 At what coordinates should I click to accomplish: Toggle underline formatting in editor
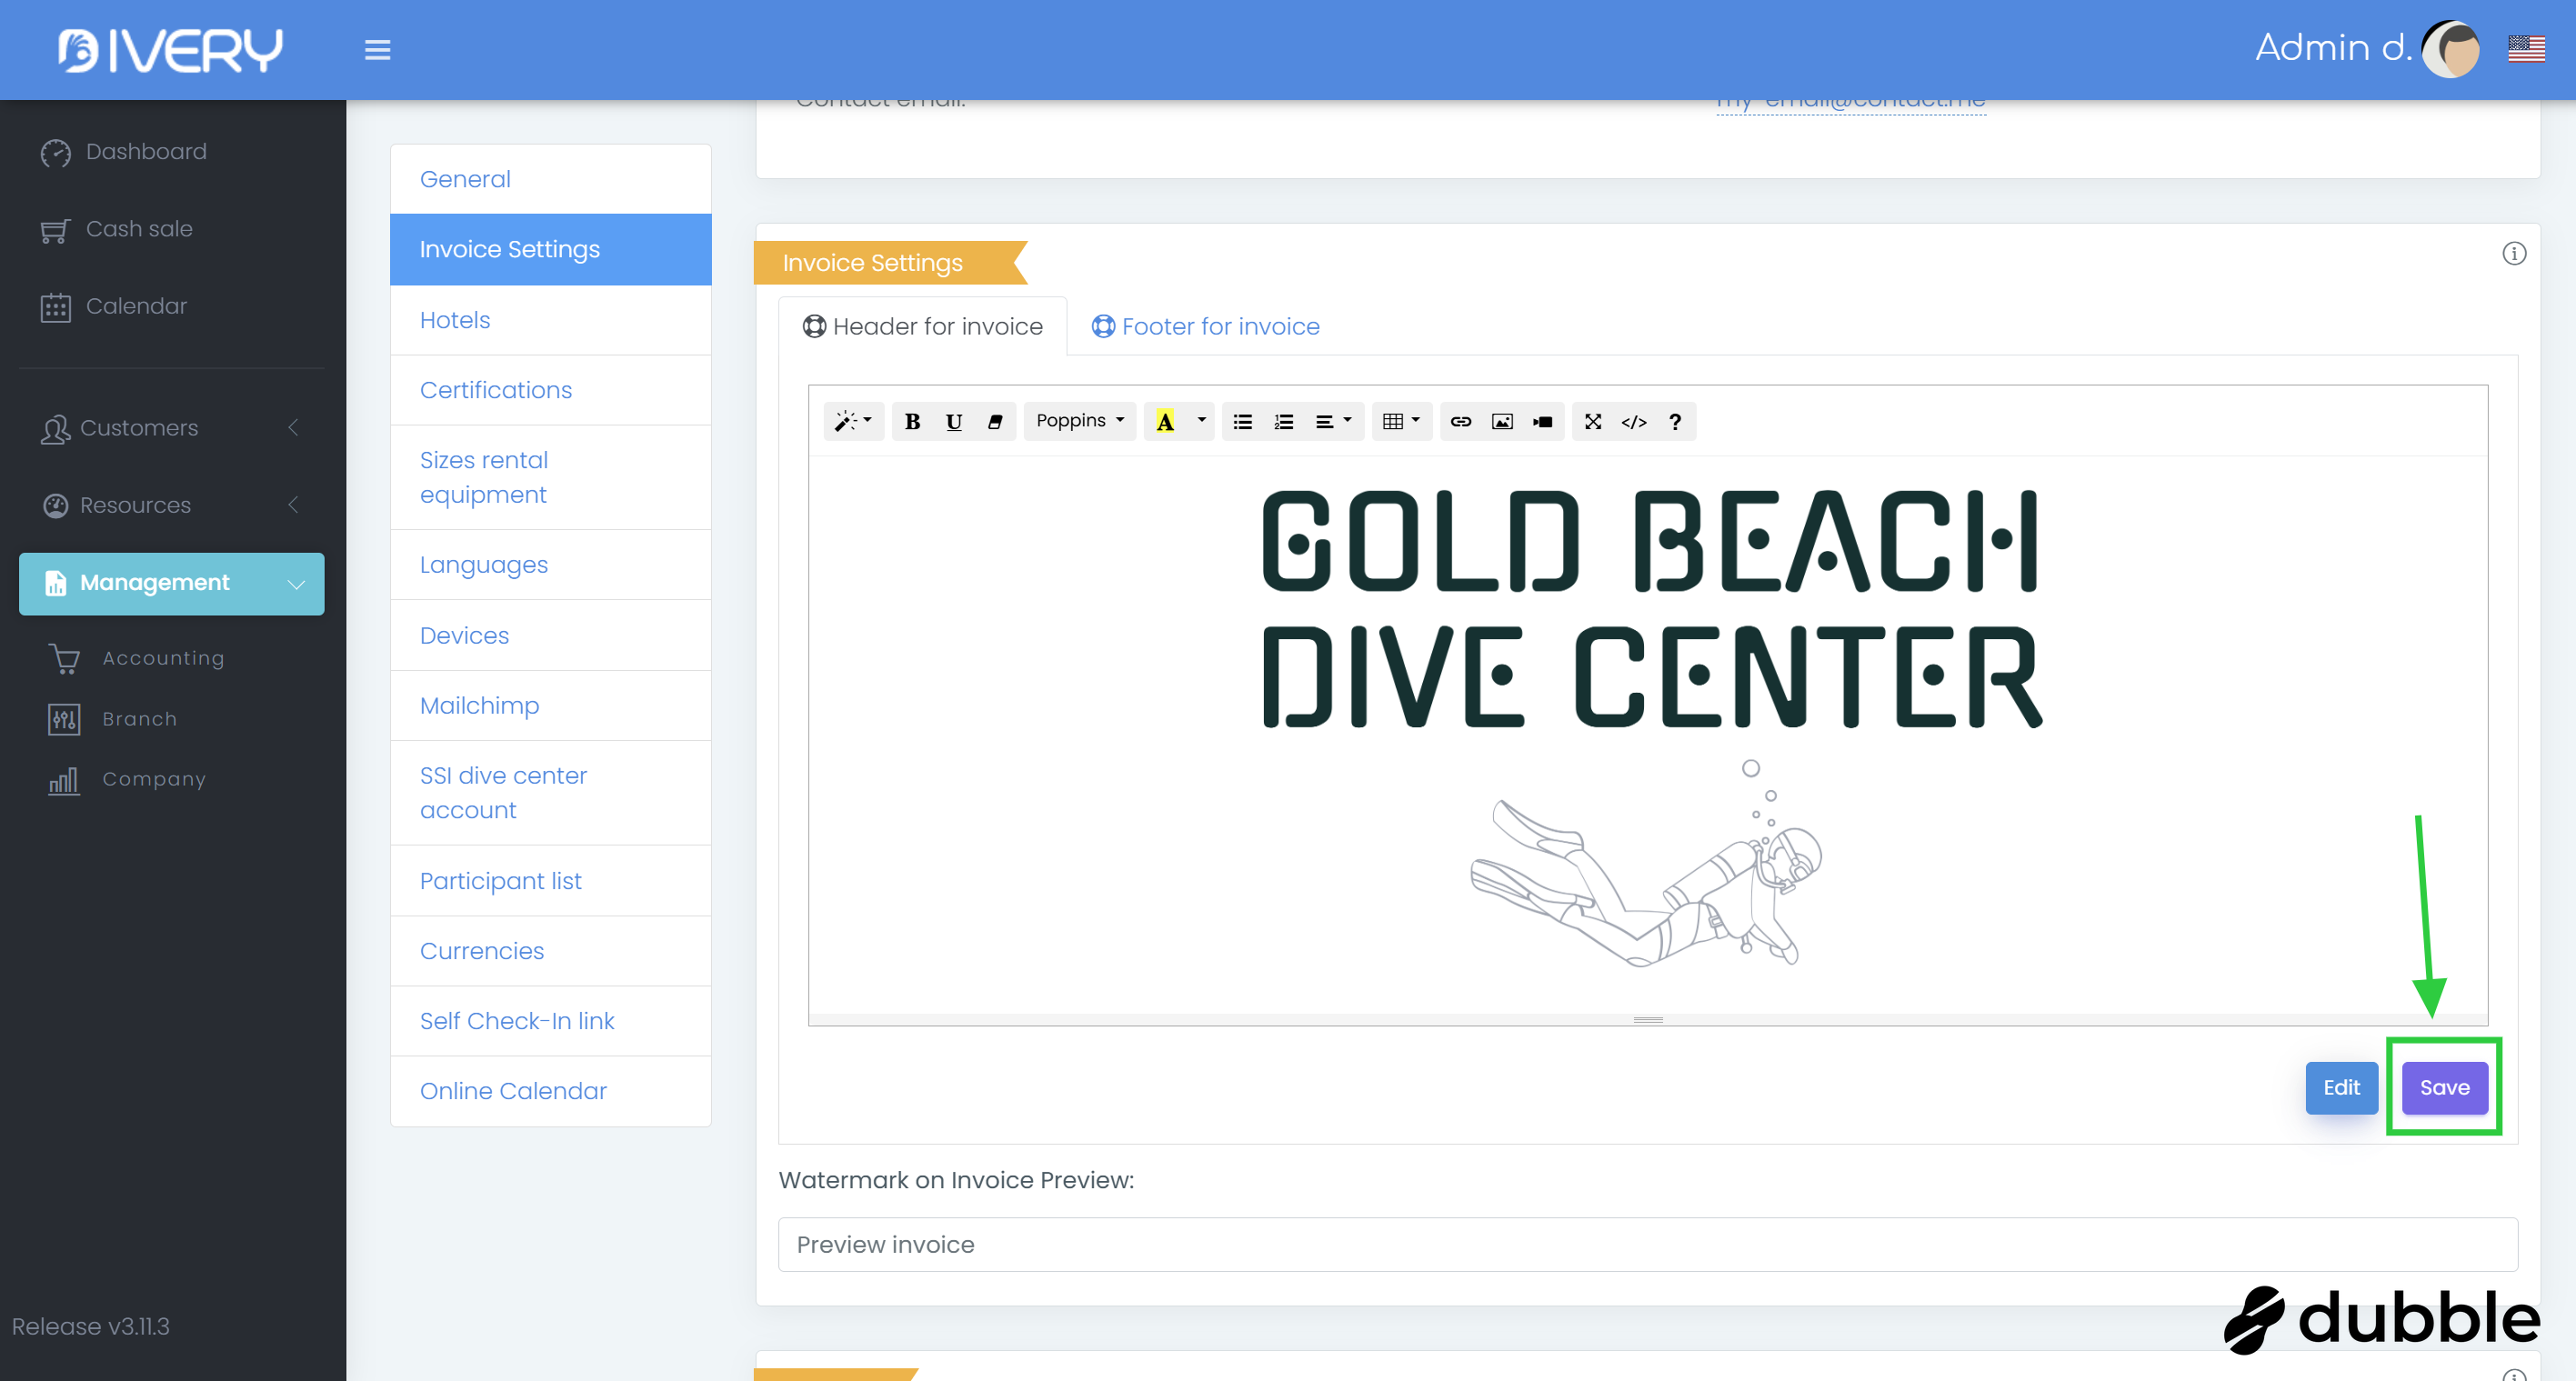tap(953, 421)
